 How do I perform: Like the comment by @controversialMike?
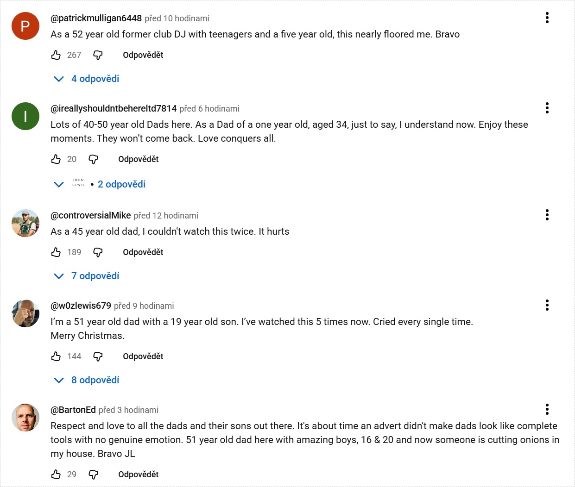pyautogui.click(x=56, y=252)
